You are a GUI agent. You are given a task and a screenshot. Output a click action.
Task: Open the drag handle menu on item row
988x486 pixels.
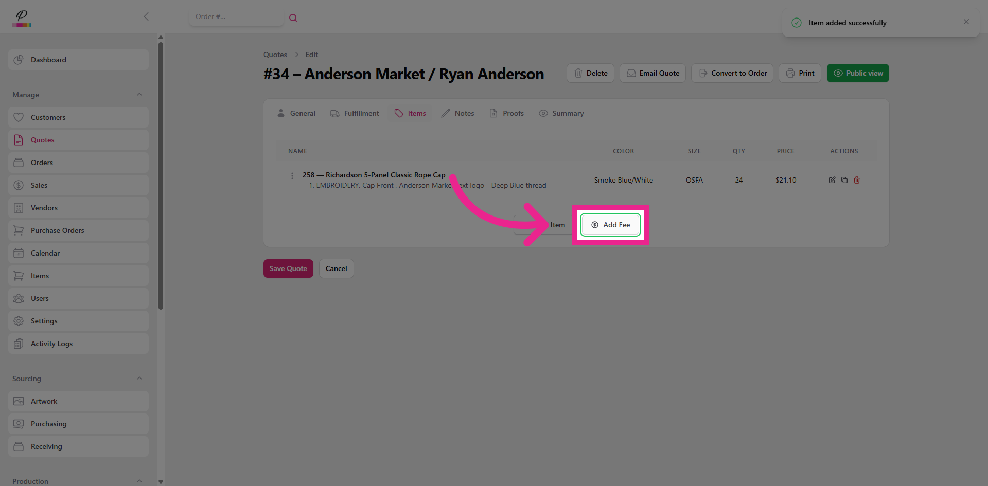tap(292, 176)
